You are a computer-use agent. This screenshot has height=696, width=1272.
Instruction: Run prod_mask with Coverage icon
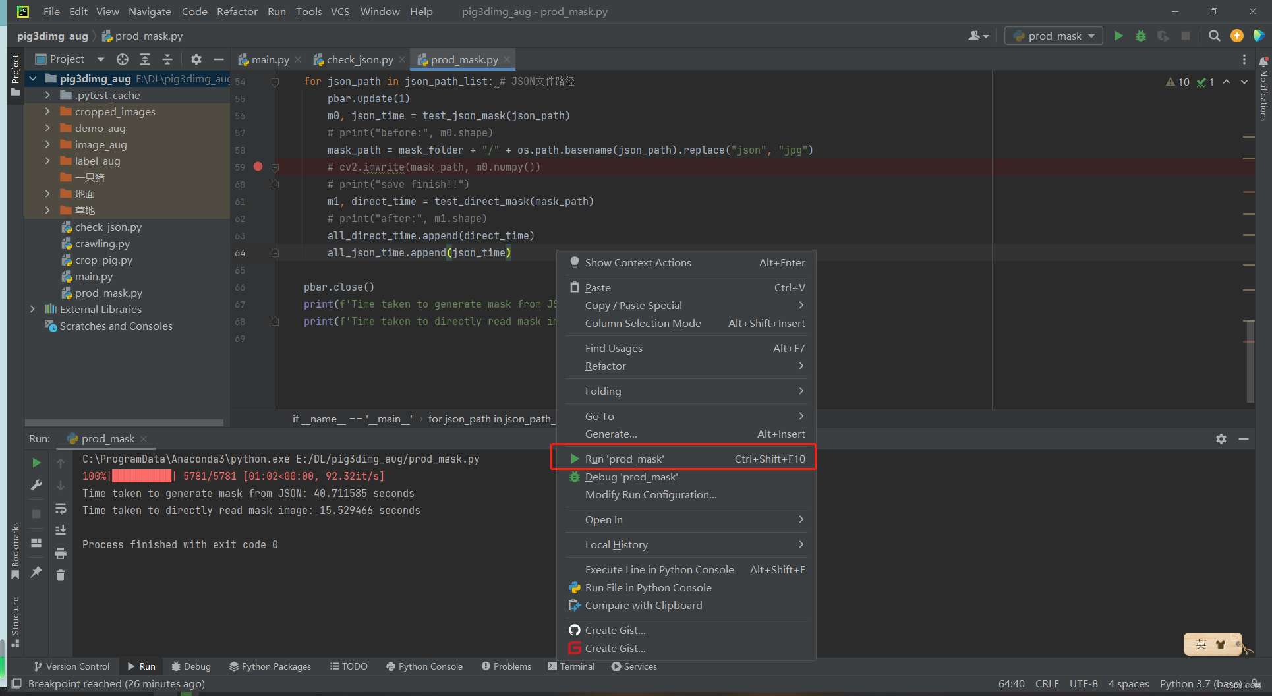pyautogui.click(x=1163, y=36)
